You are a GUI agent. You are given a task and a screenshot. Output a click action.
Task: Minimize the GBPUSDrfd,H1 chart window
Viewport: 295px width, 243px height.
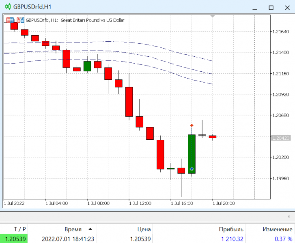pyautogui.click(x=255, y=8)
